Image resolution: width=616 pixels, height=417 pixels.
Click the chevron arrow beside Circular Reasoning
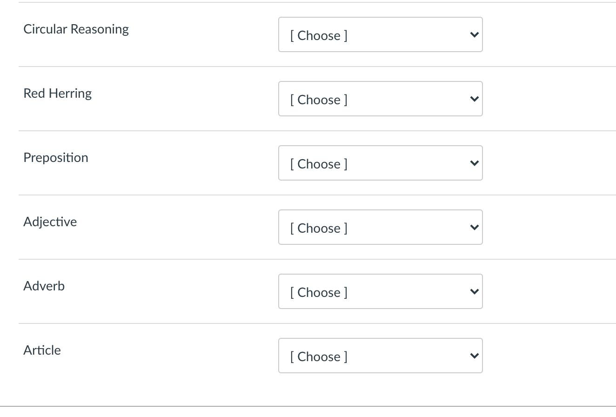point(474,35)
